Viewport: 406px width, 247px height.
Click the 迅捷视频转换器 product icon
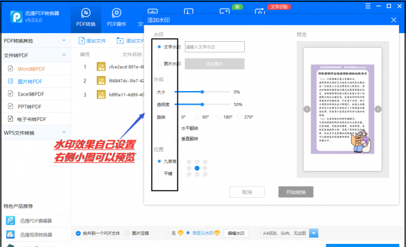pos(11,235)
